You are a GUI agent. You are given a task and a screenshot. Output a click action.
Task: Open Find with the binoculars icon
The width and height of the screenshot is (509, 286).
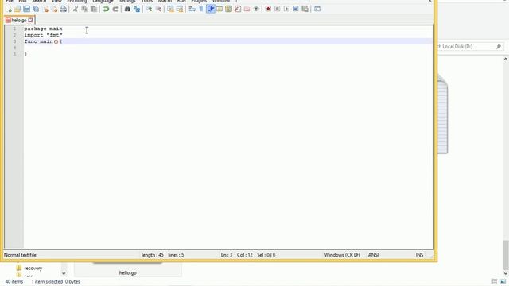(x=127, y=9)
